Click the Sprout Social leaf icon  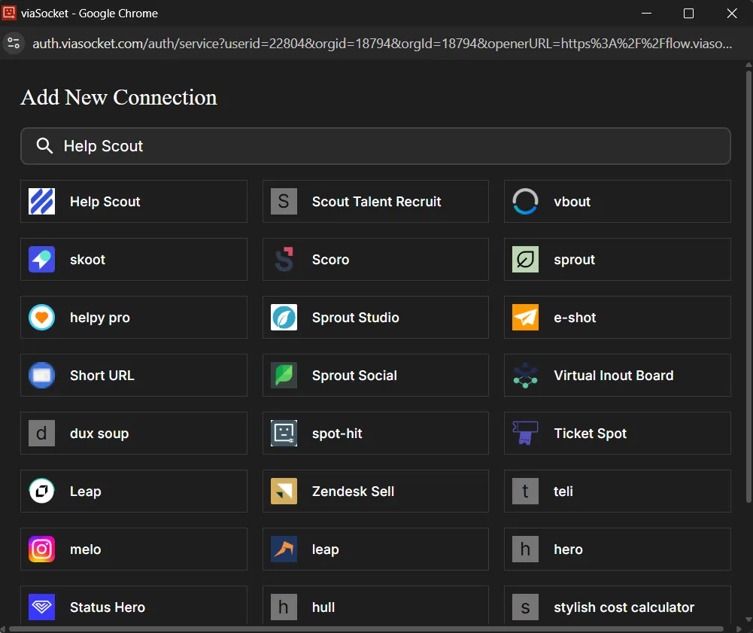[283, 375]
